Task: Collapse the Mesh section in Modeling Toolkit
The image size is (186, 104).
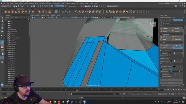Action: 161,26
